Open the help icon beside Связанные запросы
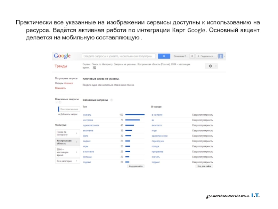This screenshot has height=209, width=278. pyautogui.click(x=112, y=100)
